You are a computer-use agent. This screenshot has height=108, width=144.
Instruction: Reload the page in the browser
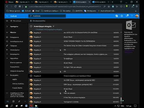[x=15, y=6]
